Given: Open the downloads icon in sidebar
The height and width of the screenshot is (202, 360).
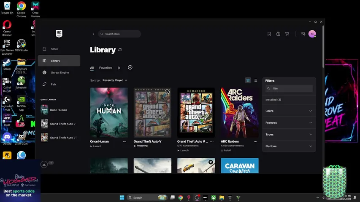Looking at the screenshot, I should [44, 164].
